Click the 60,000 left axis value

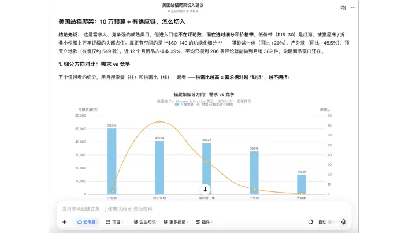tap(80, 116)
